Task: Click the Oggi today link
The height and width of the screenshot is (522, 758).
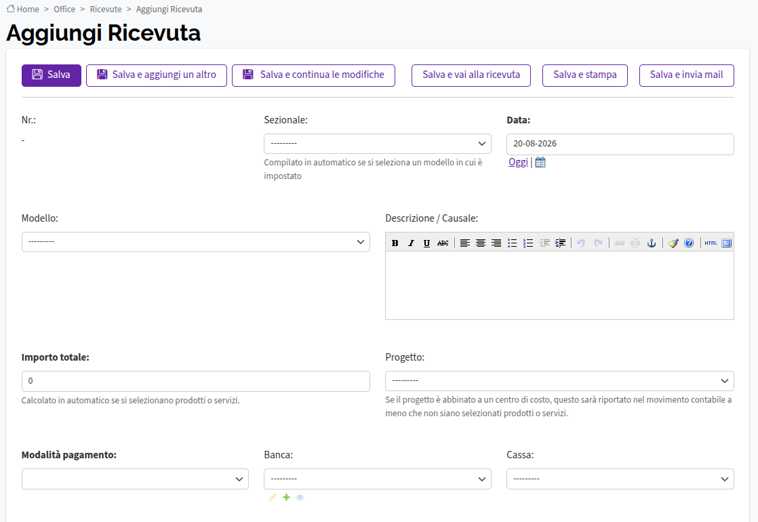Action: click(518, 163)
